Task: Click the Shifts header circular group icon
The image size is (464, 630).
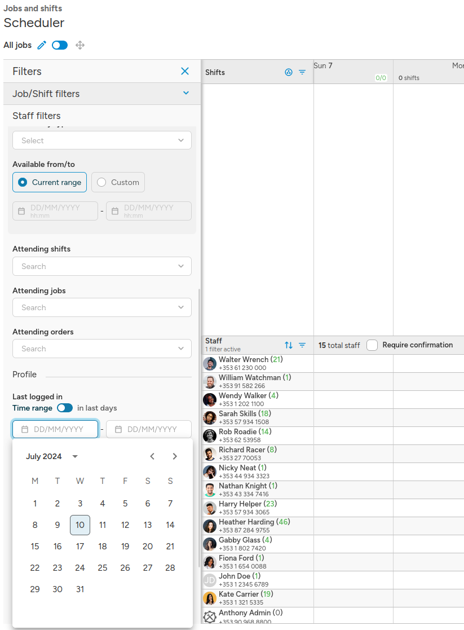Action: pos(289,72)
